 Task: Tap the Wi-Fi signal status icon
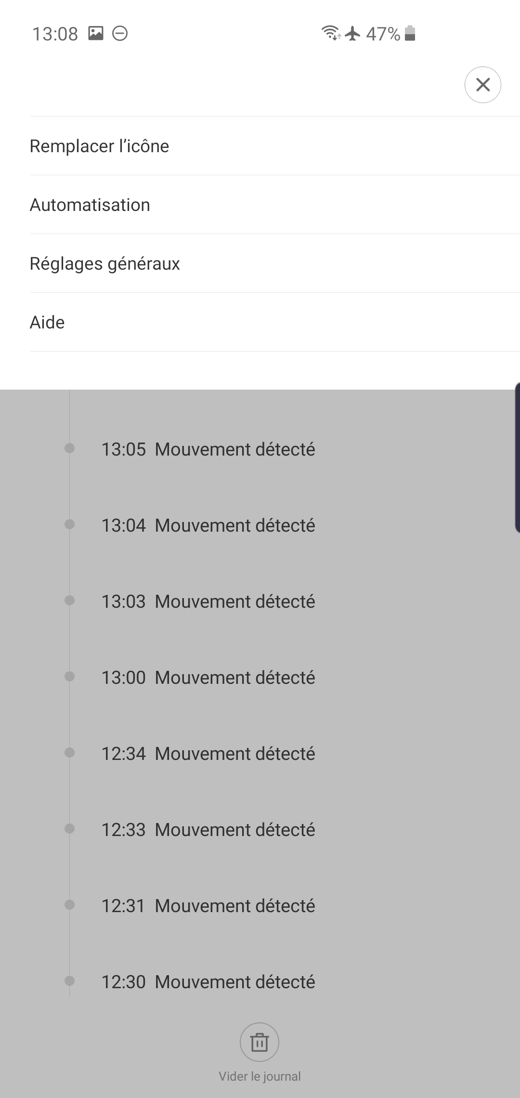point(331,33)
